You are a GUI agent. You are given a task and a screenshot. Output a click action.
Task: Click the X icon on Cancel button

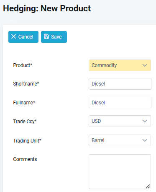point(13,36)
